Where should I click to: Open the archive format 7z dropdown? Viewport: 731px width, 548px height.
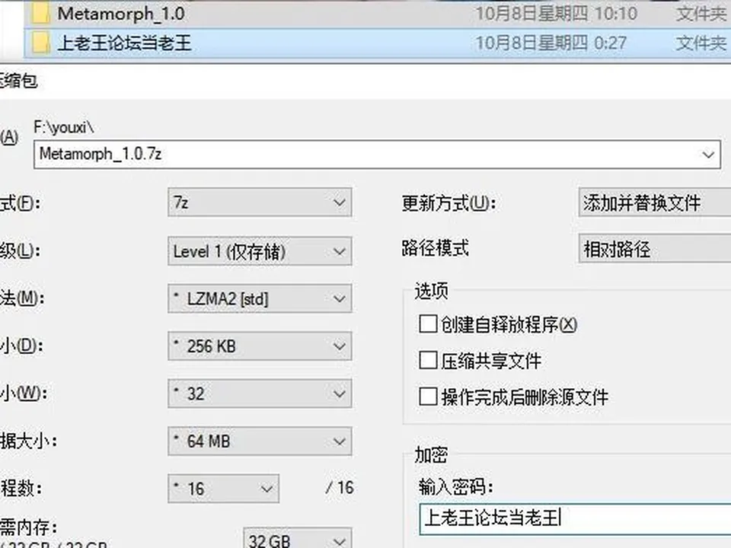260,202
